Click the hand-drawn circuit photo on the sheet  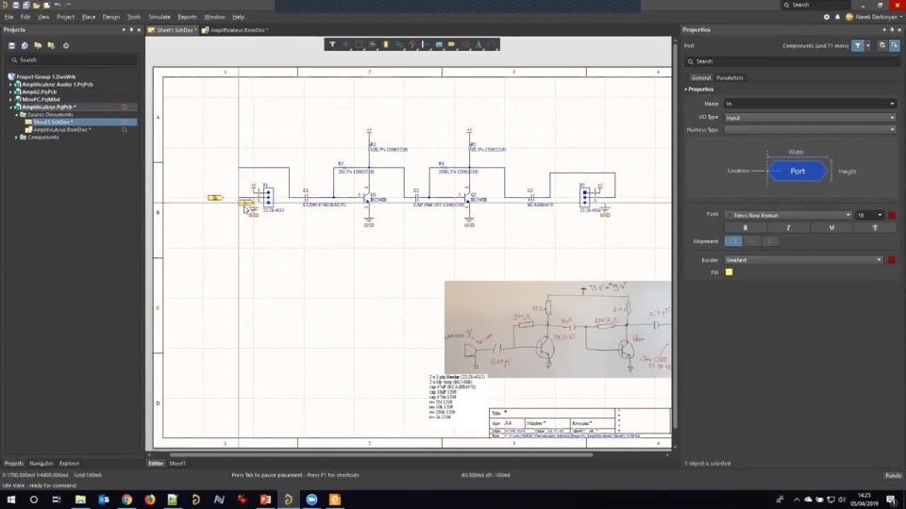(558, 330)
